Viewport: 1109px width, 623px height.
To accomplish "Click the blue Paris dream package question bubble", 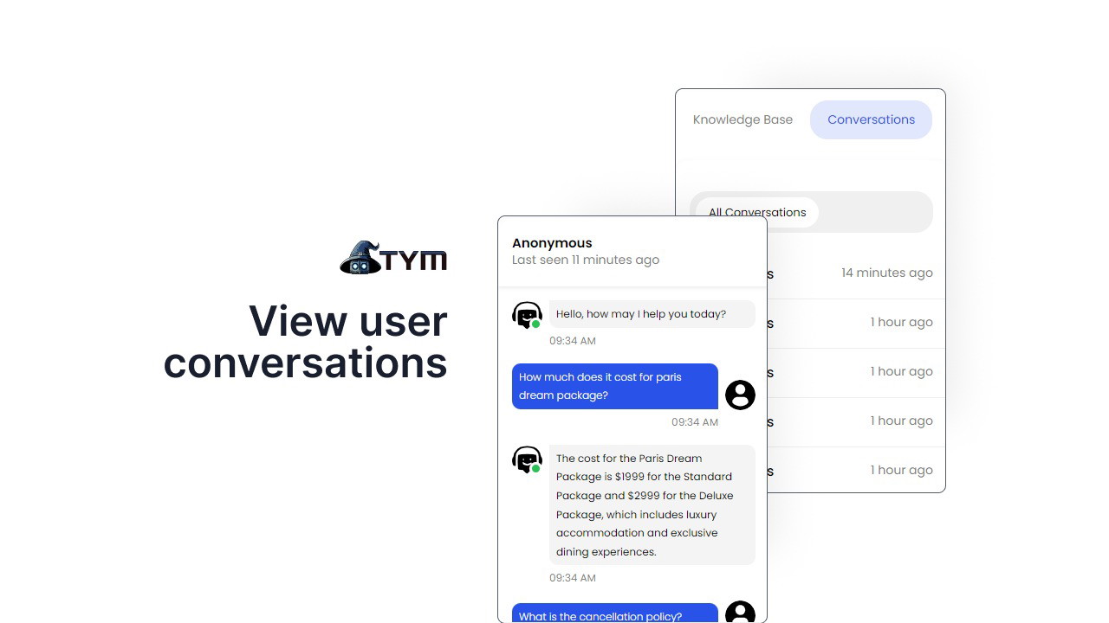I will click(614, 386).
